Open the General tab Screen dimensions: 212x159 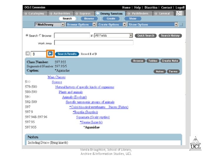coord(163,14)
